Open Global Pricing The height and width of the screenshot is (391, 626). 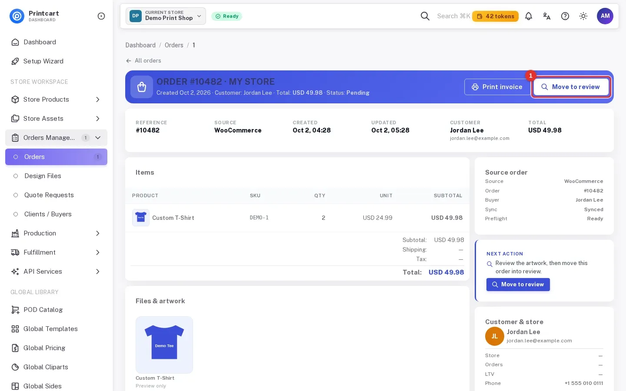click(x=56, y=348)
